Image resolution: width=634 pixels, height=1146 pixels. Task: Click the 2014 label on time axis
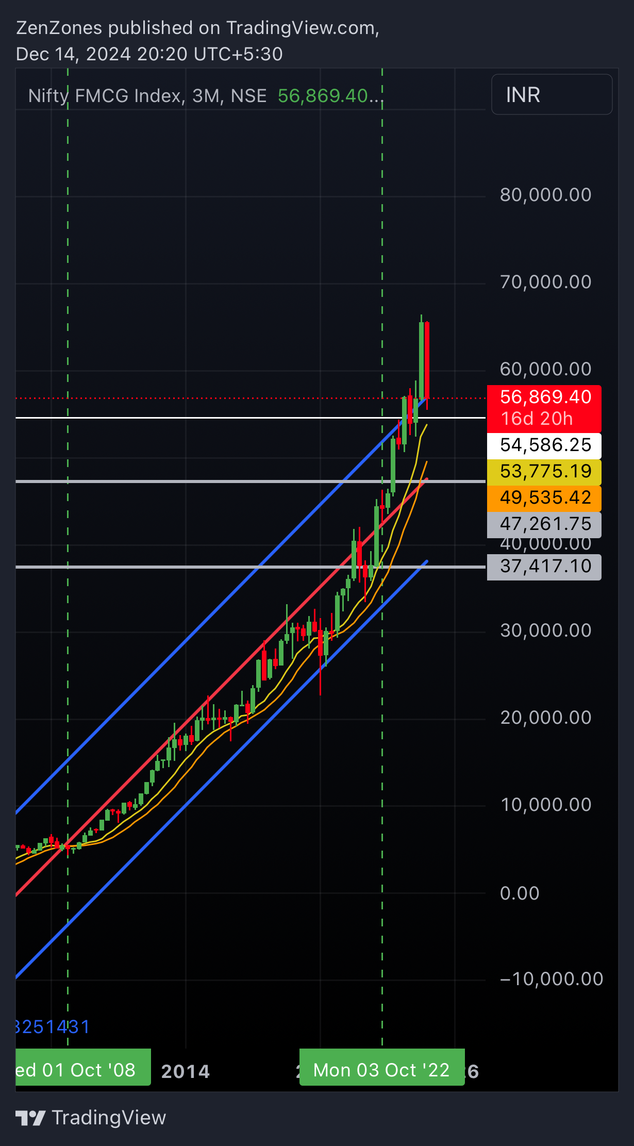point(186,1072)
